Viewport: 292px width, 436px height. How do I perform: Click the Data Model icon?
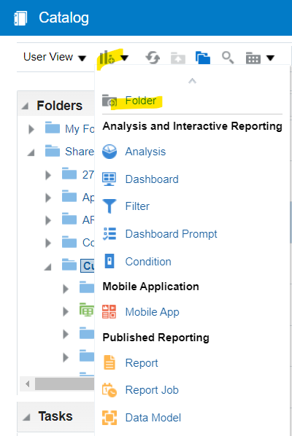coord(109,418)
